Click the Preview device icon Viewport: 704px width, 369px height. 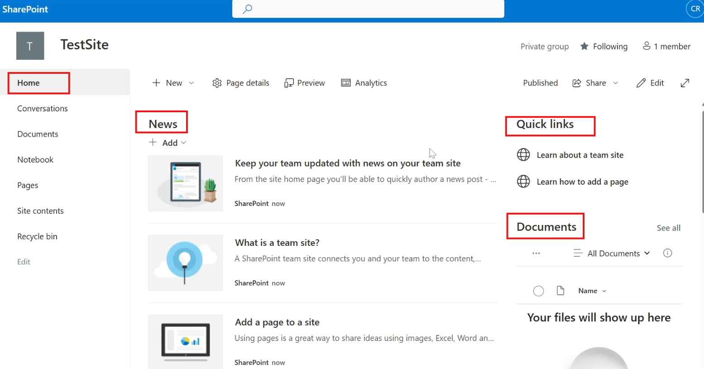289,83
